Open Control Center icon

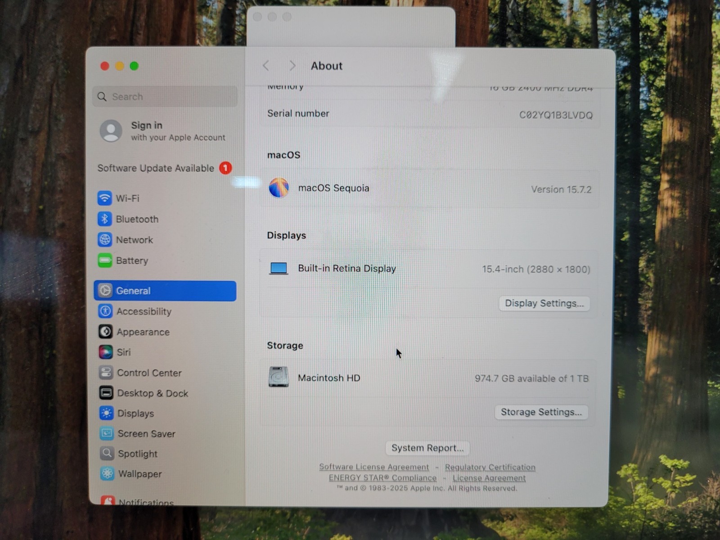point(106,372)
